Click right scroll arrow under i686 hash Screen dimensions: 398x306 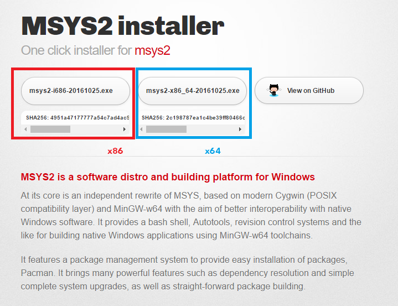[x=125, y=129]
